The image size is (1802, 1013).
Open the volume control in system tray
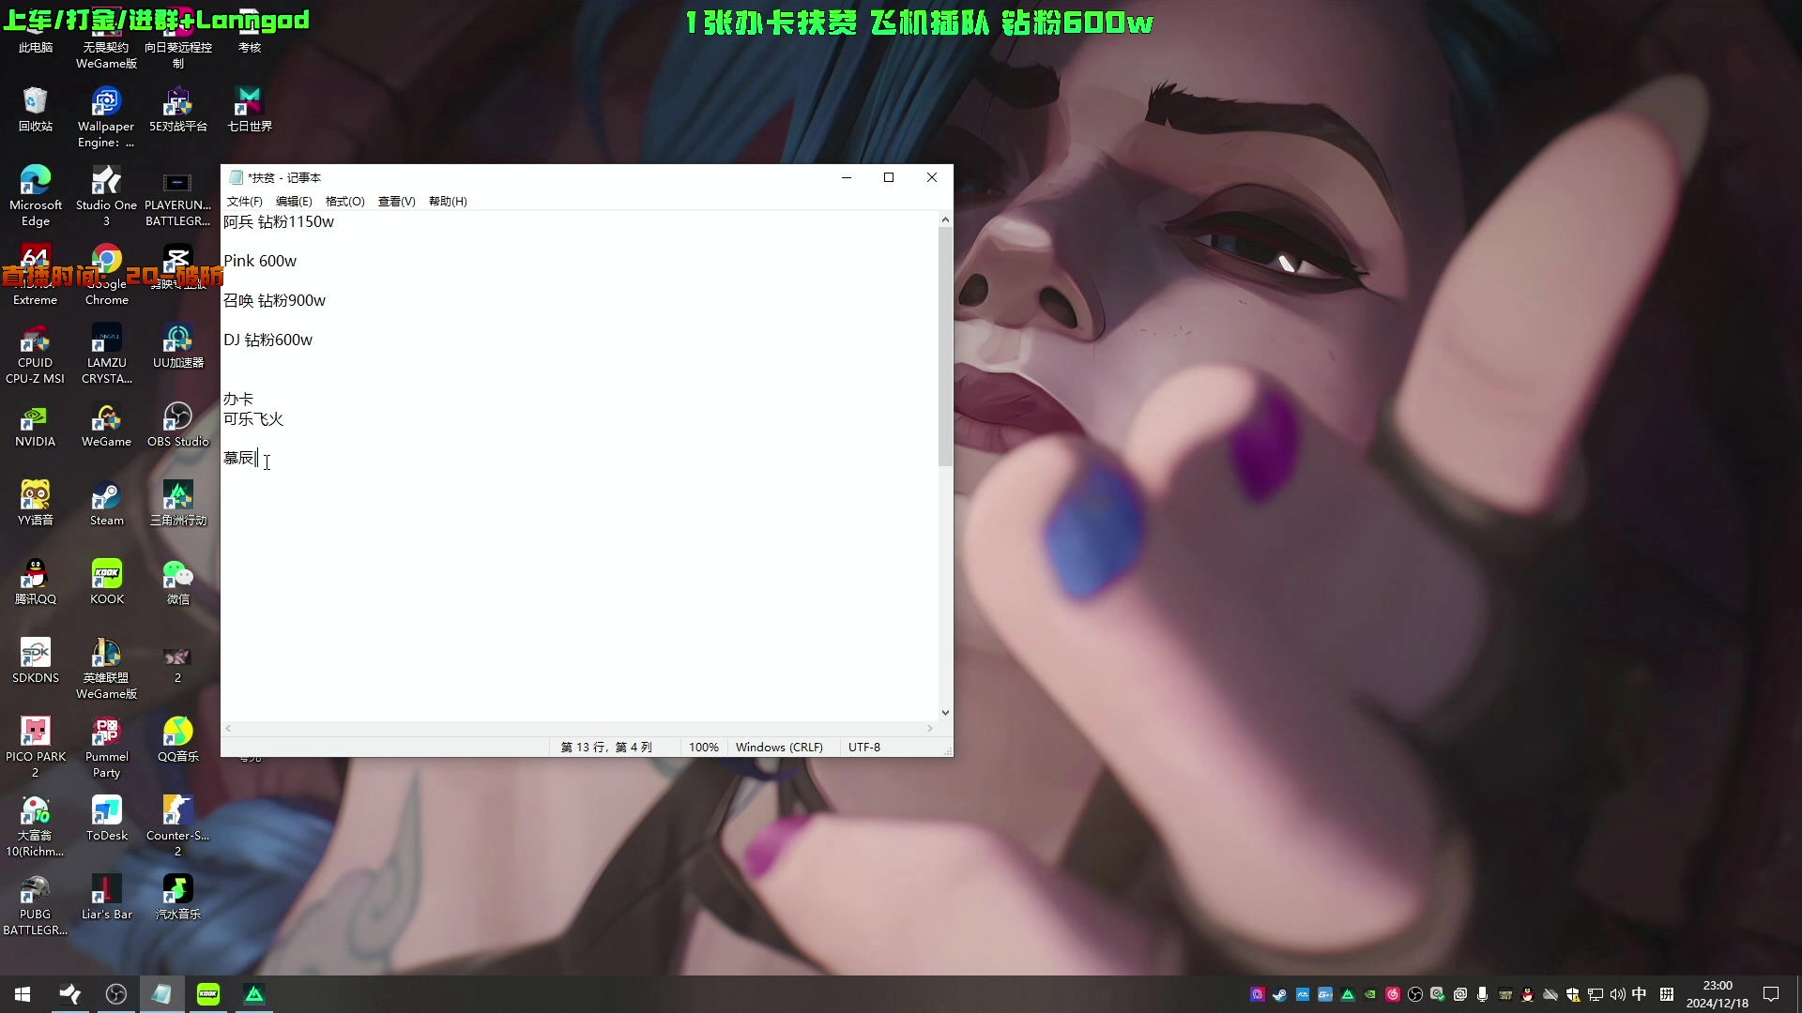coord(1617,994)
